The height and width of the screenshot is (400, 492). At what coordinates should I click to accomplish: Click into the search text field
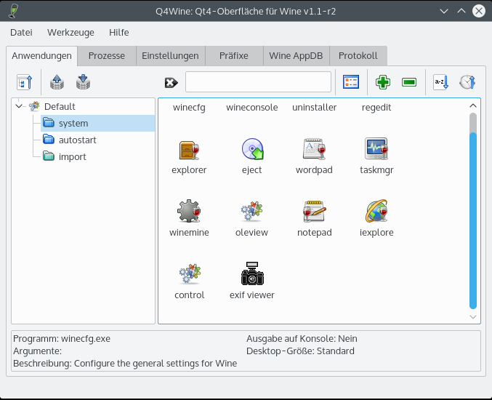click(x=258, y=82)
